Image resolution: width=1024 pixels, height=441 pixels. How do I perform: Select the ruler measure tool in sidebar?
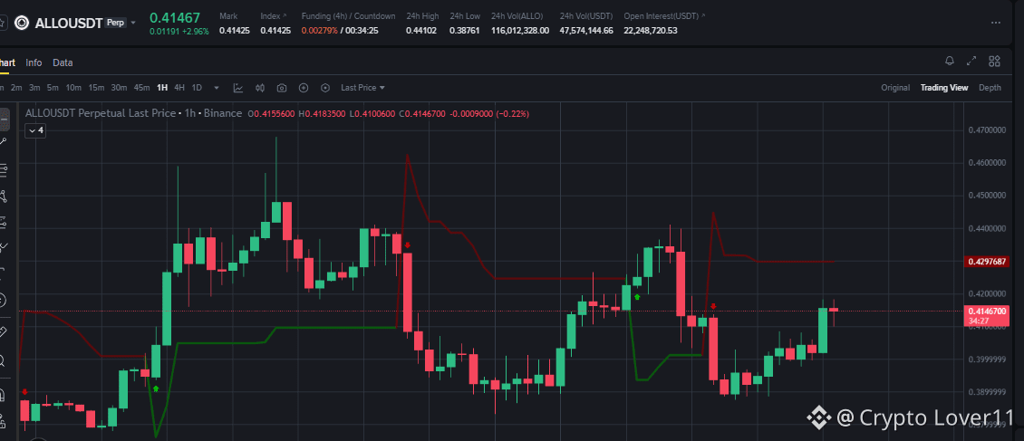click(4, 331)
